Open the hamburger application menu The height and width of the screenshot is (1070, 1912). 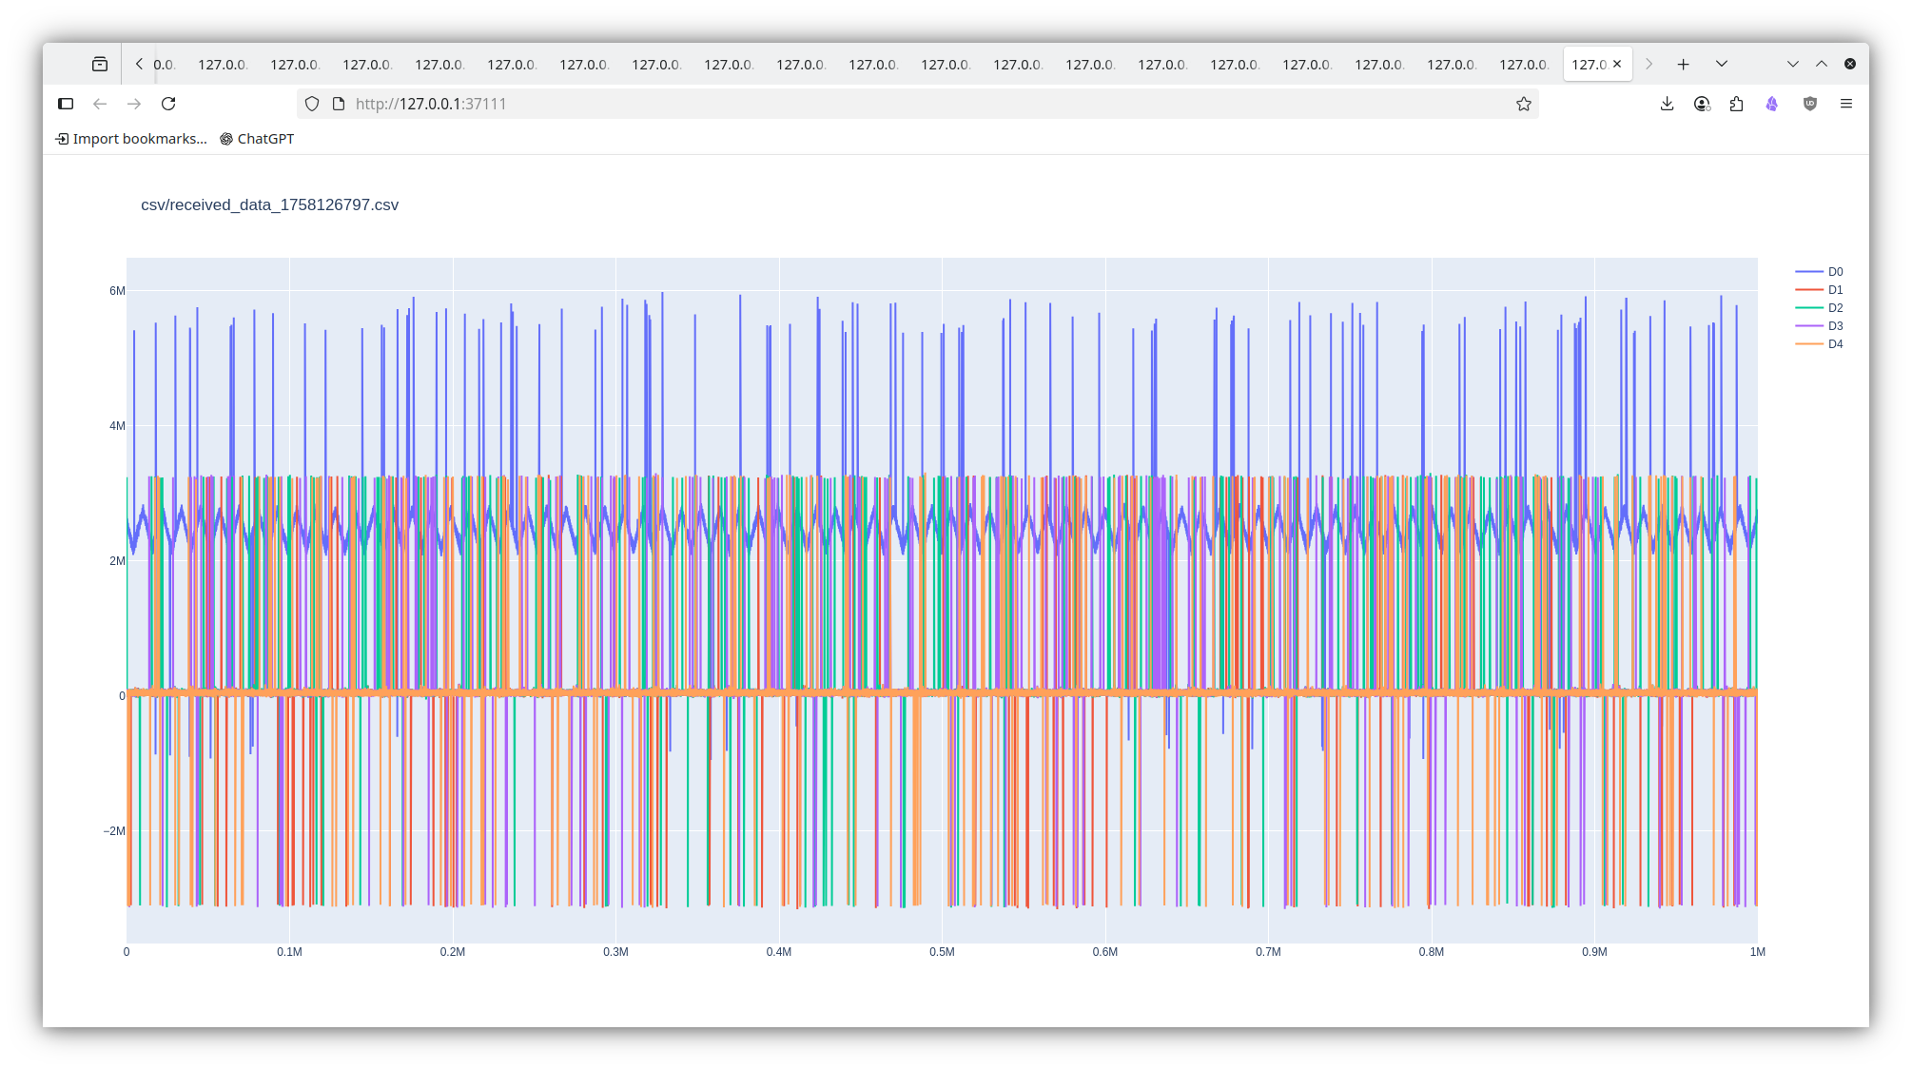tap(1846, 104)
